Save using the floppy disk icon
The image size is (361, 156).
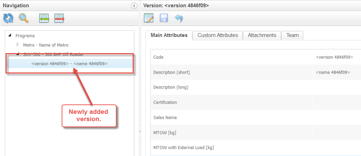pyautogui.click(x=164, y=18)
